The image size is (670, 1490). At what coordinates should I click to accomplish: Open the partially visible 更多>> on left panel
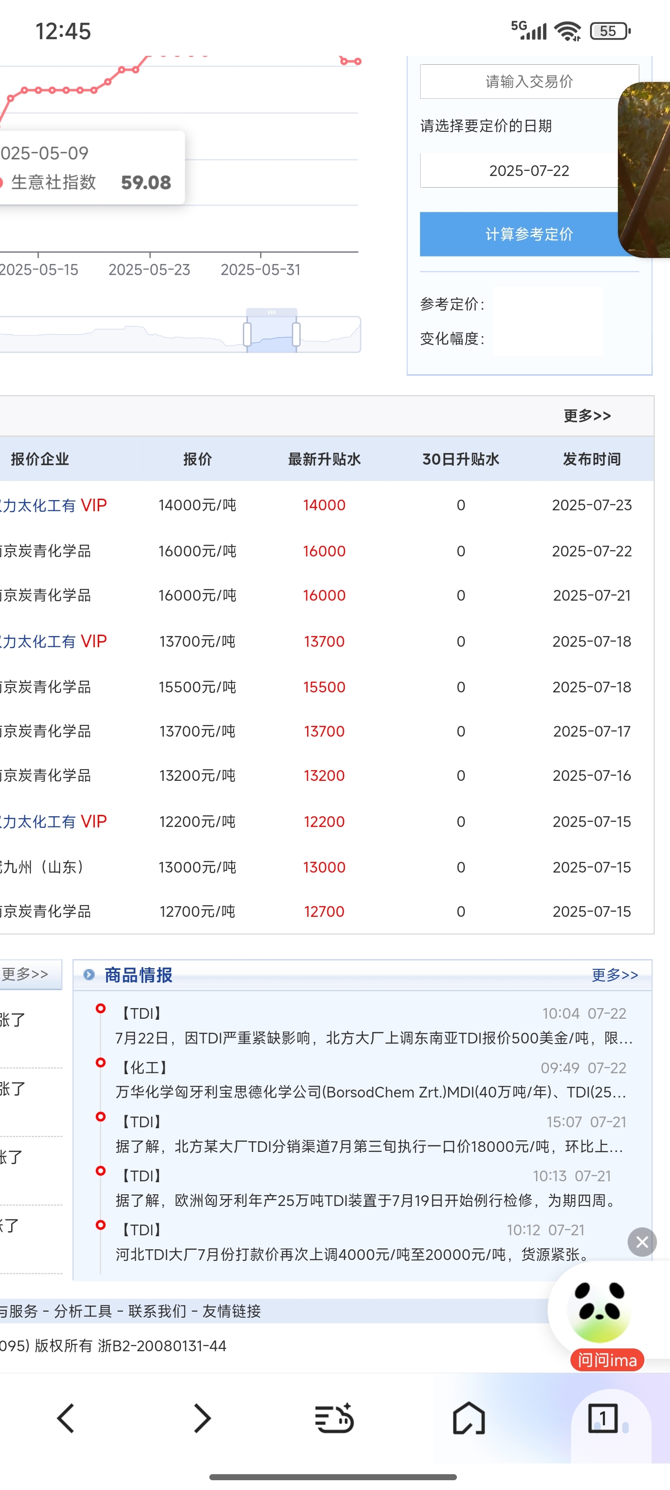tap(24, 974)
